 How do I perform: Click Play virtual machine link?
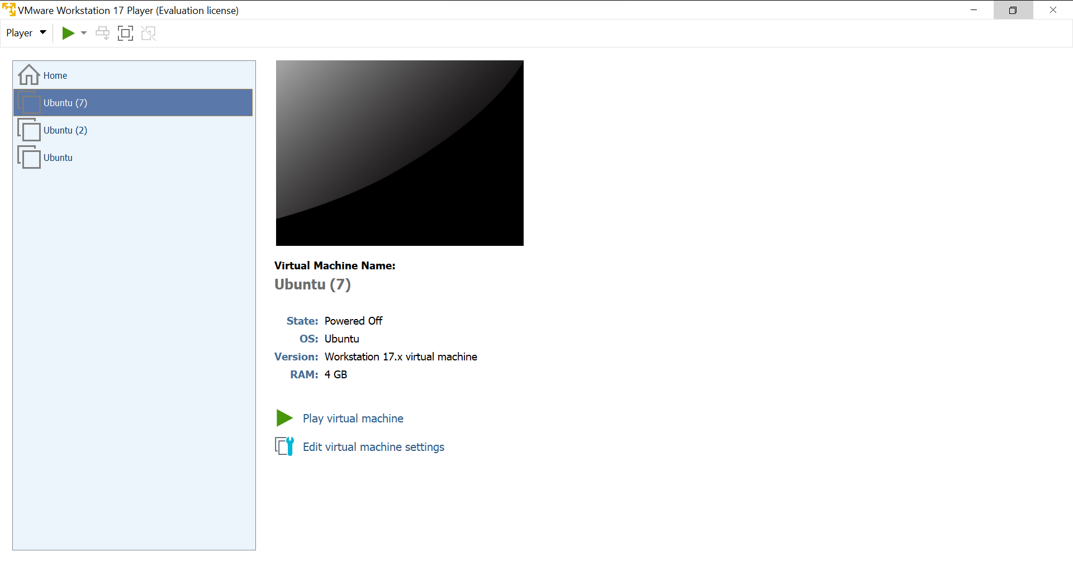353,419
